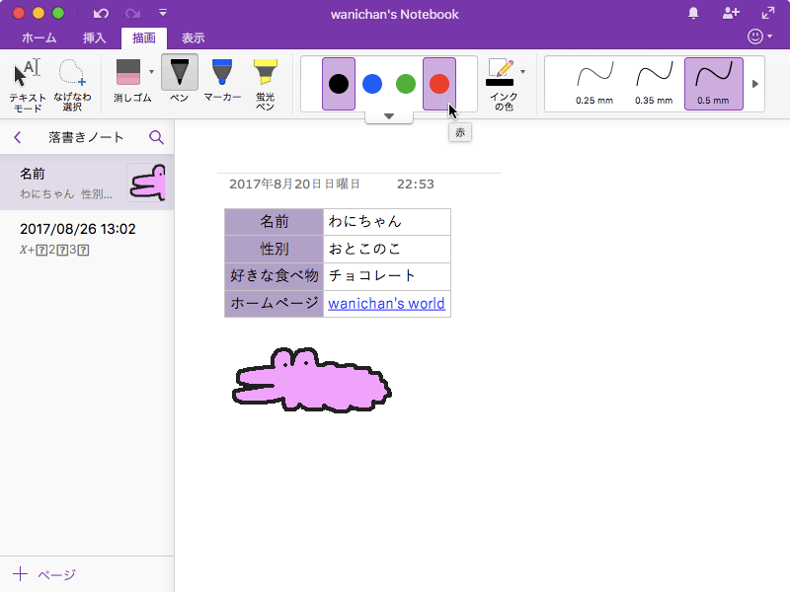Viewport: 790px width, 592px height.
Task: Click the ホームページ table cell
Action: coord(275,304)
